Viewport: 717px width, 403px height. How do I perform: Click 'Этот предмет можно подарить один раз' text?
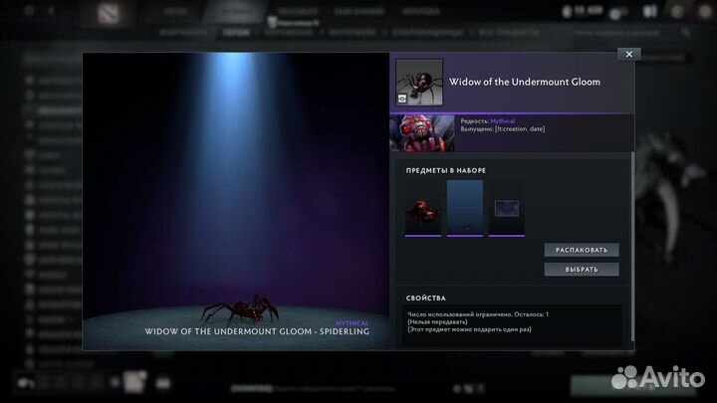pyautogui.click(x=469, y=329)
